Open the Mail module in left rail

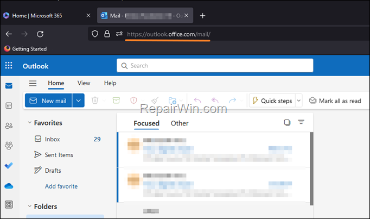(x=9, y=85)
